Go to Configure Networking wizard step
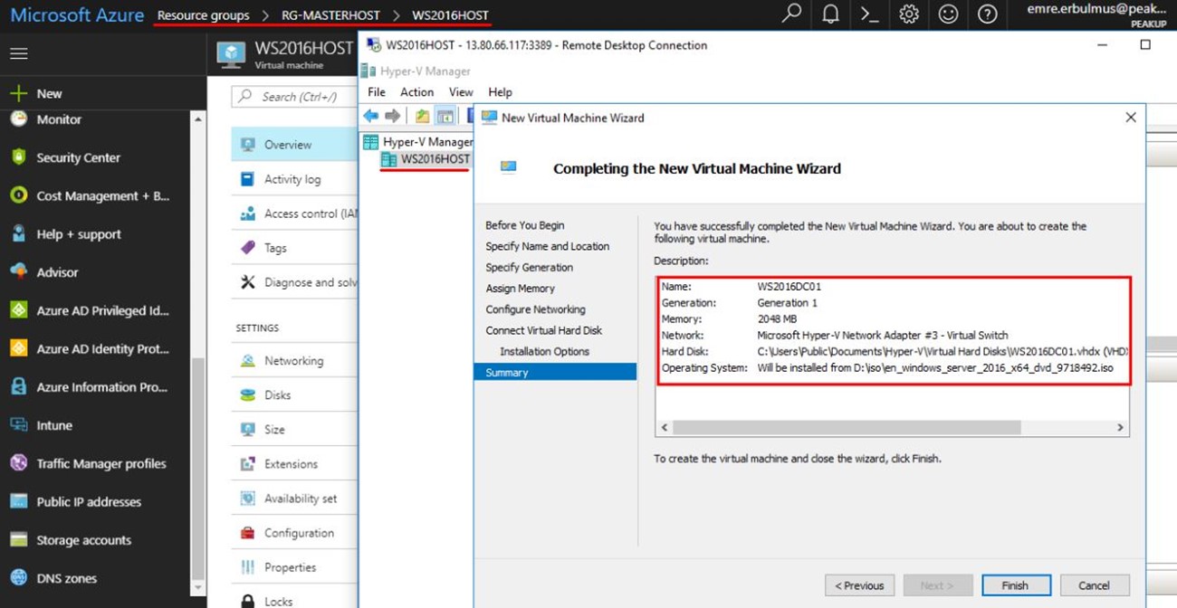This screenshot has height=608, width=1177. click(536, 309)
